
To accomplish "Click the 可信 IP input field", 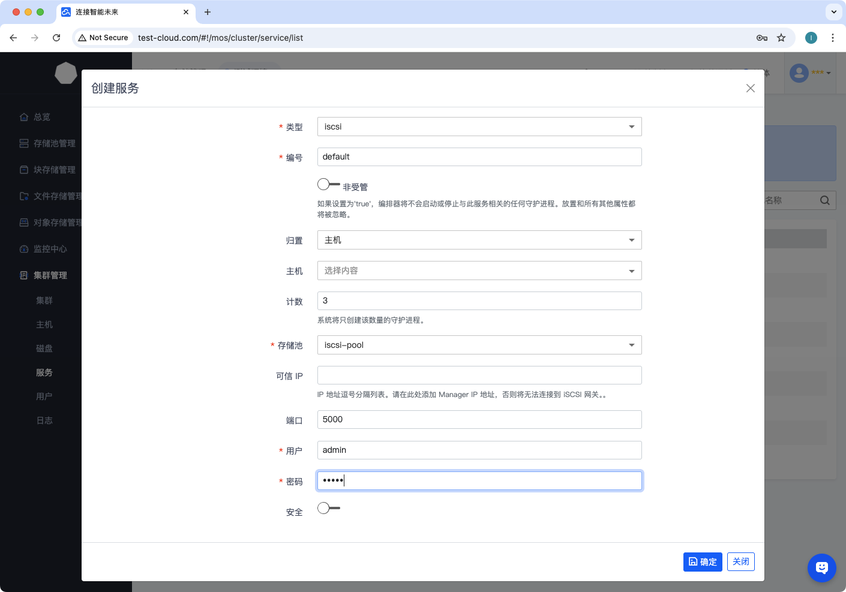I will tap(479, 375).
